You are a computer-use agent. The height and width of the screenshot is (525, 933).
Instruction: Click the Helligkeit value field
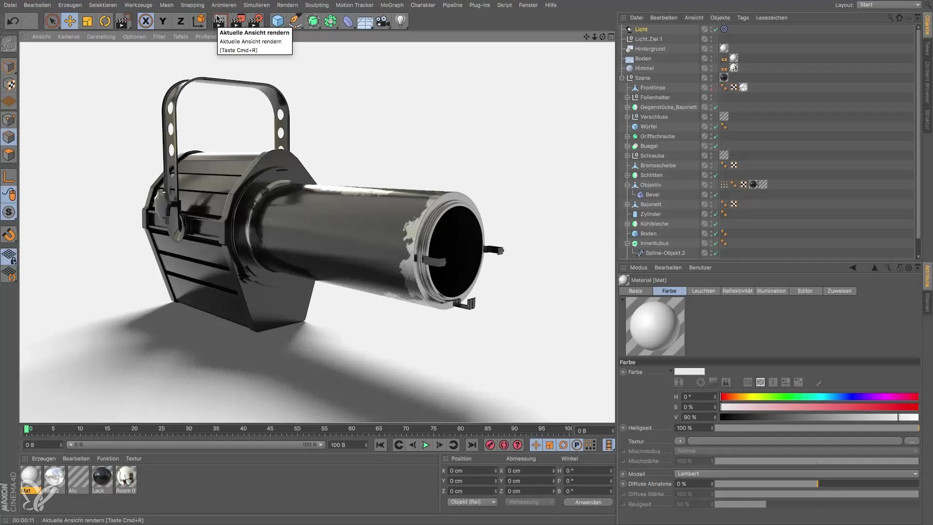(694, 428)
